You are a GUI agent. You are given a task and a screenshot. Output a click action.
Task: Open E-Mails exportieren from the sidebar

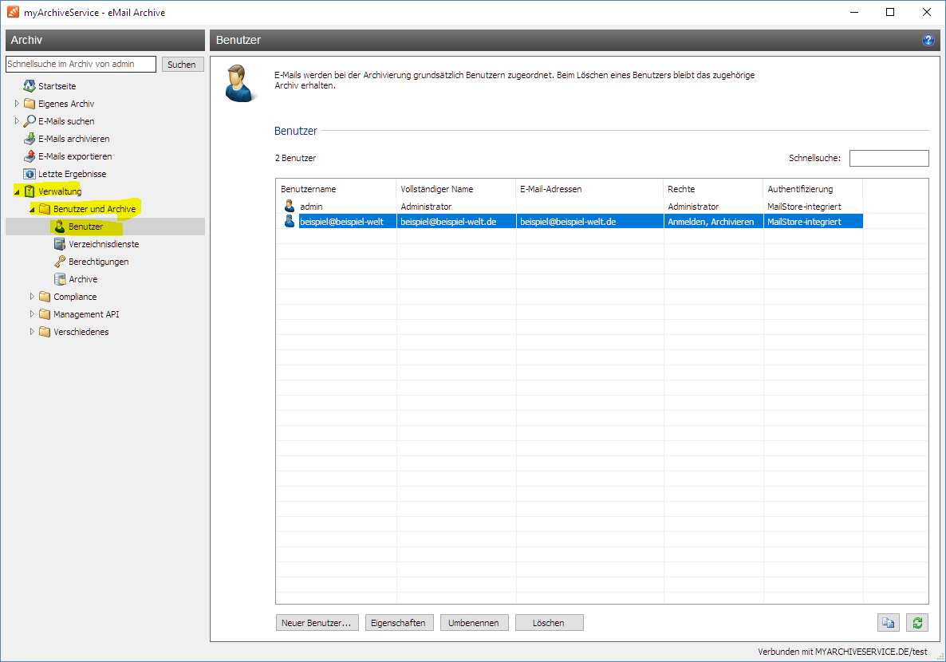click(74, 156)
